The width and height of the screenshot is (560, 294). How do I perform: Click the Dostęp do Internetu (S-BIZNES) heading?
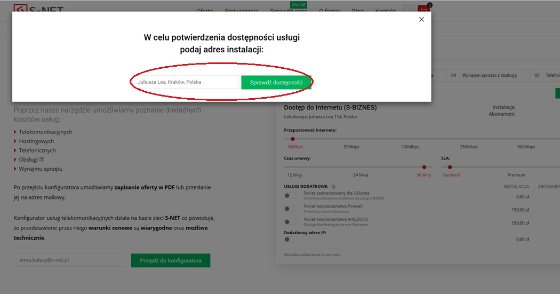click(x=330, y=108)
